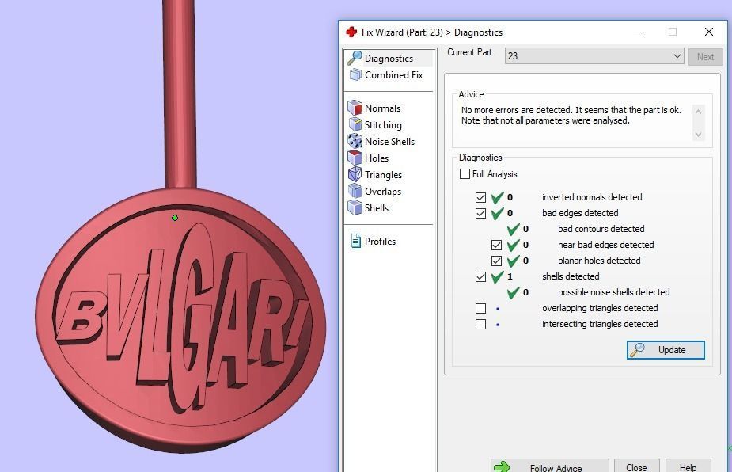Uncheck near bad edges detected checkbox

tap(496, 245)
